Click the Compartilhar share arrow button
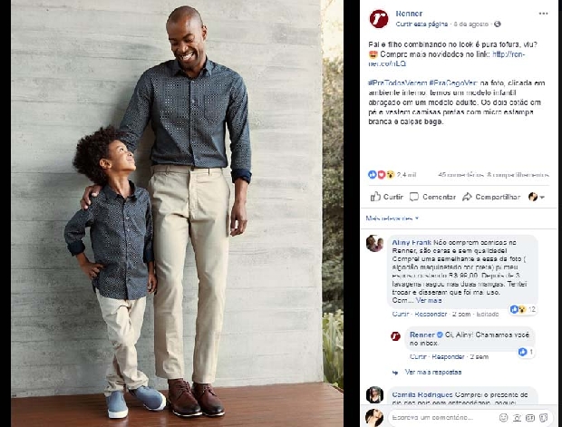This screenshot has height=427, width=562. pos(491,197)
